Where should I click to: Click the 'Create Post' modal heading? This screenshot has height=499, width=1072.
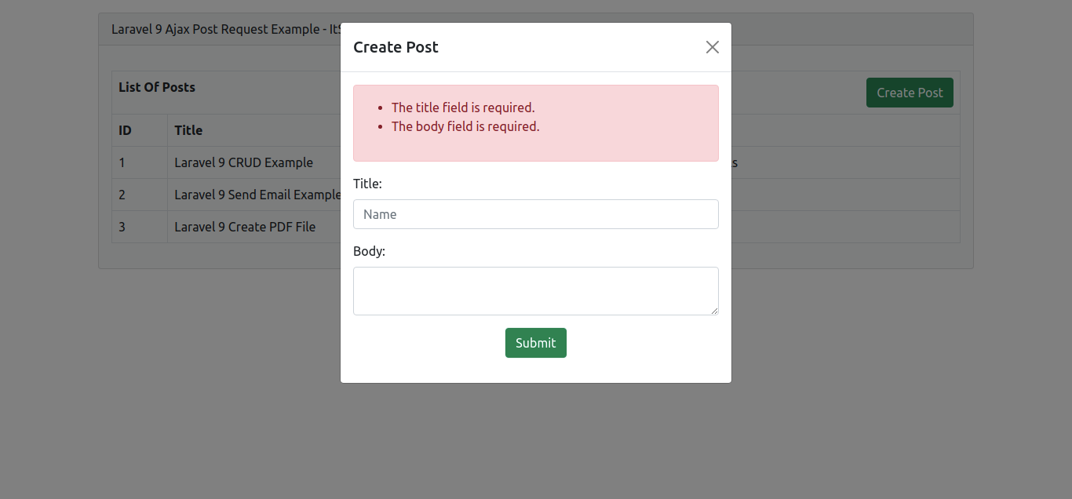coord(396,47)
